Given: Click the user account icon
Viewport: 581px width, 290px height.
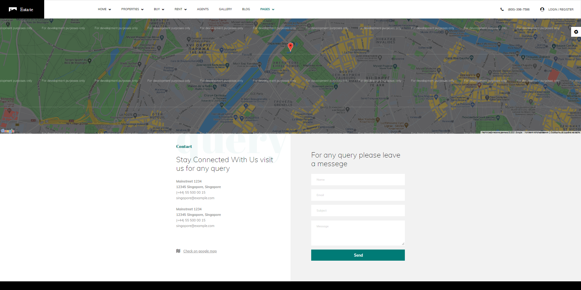Looking at the screenshot, I should pos(542,9).
